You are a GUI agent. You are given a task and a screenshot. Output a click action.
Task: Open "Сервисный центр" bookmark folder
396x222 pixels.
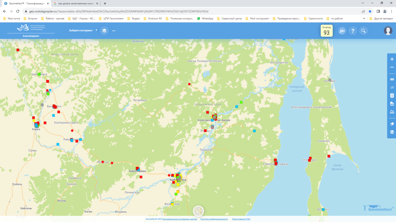click(229, 18)
